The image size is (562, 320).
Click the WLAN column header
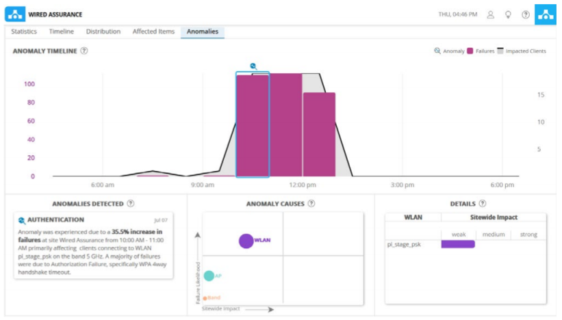(x=413, y=217)
